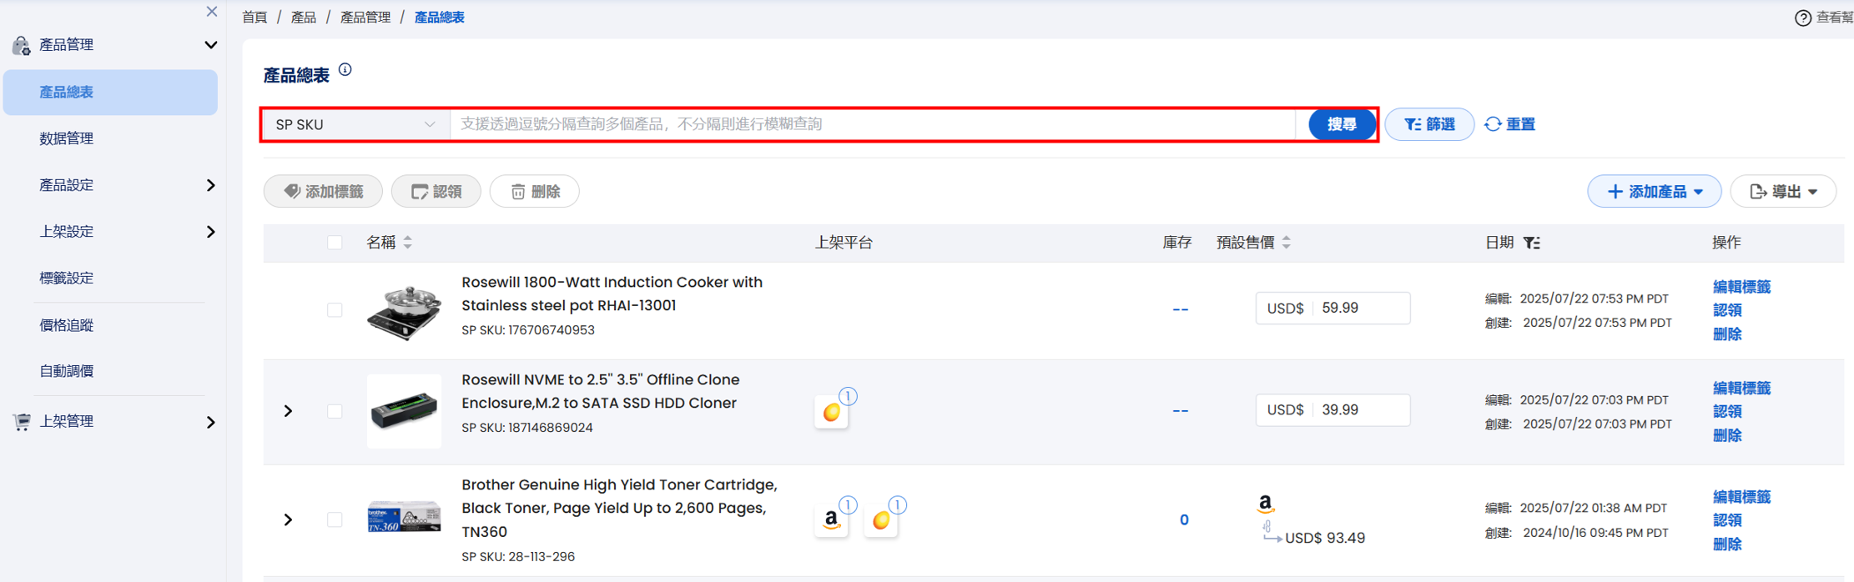The image size is (1854, 582).
Task: Open the SP SKU search type dropdown
Action: [x=356, y=124]
